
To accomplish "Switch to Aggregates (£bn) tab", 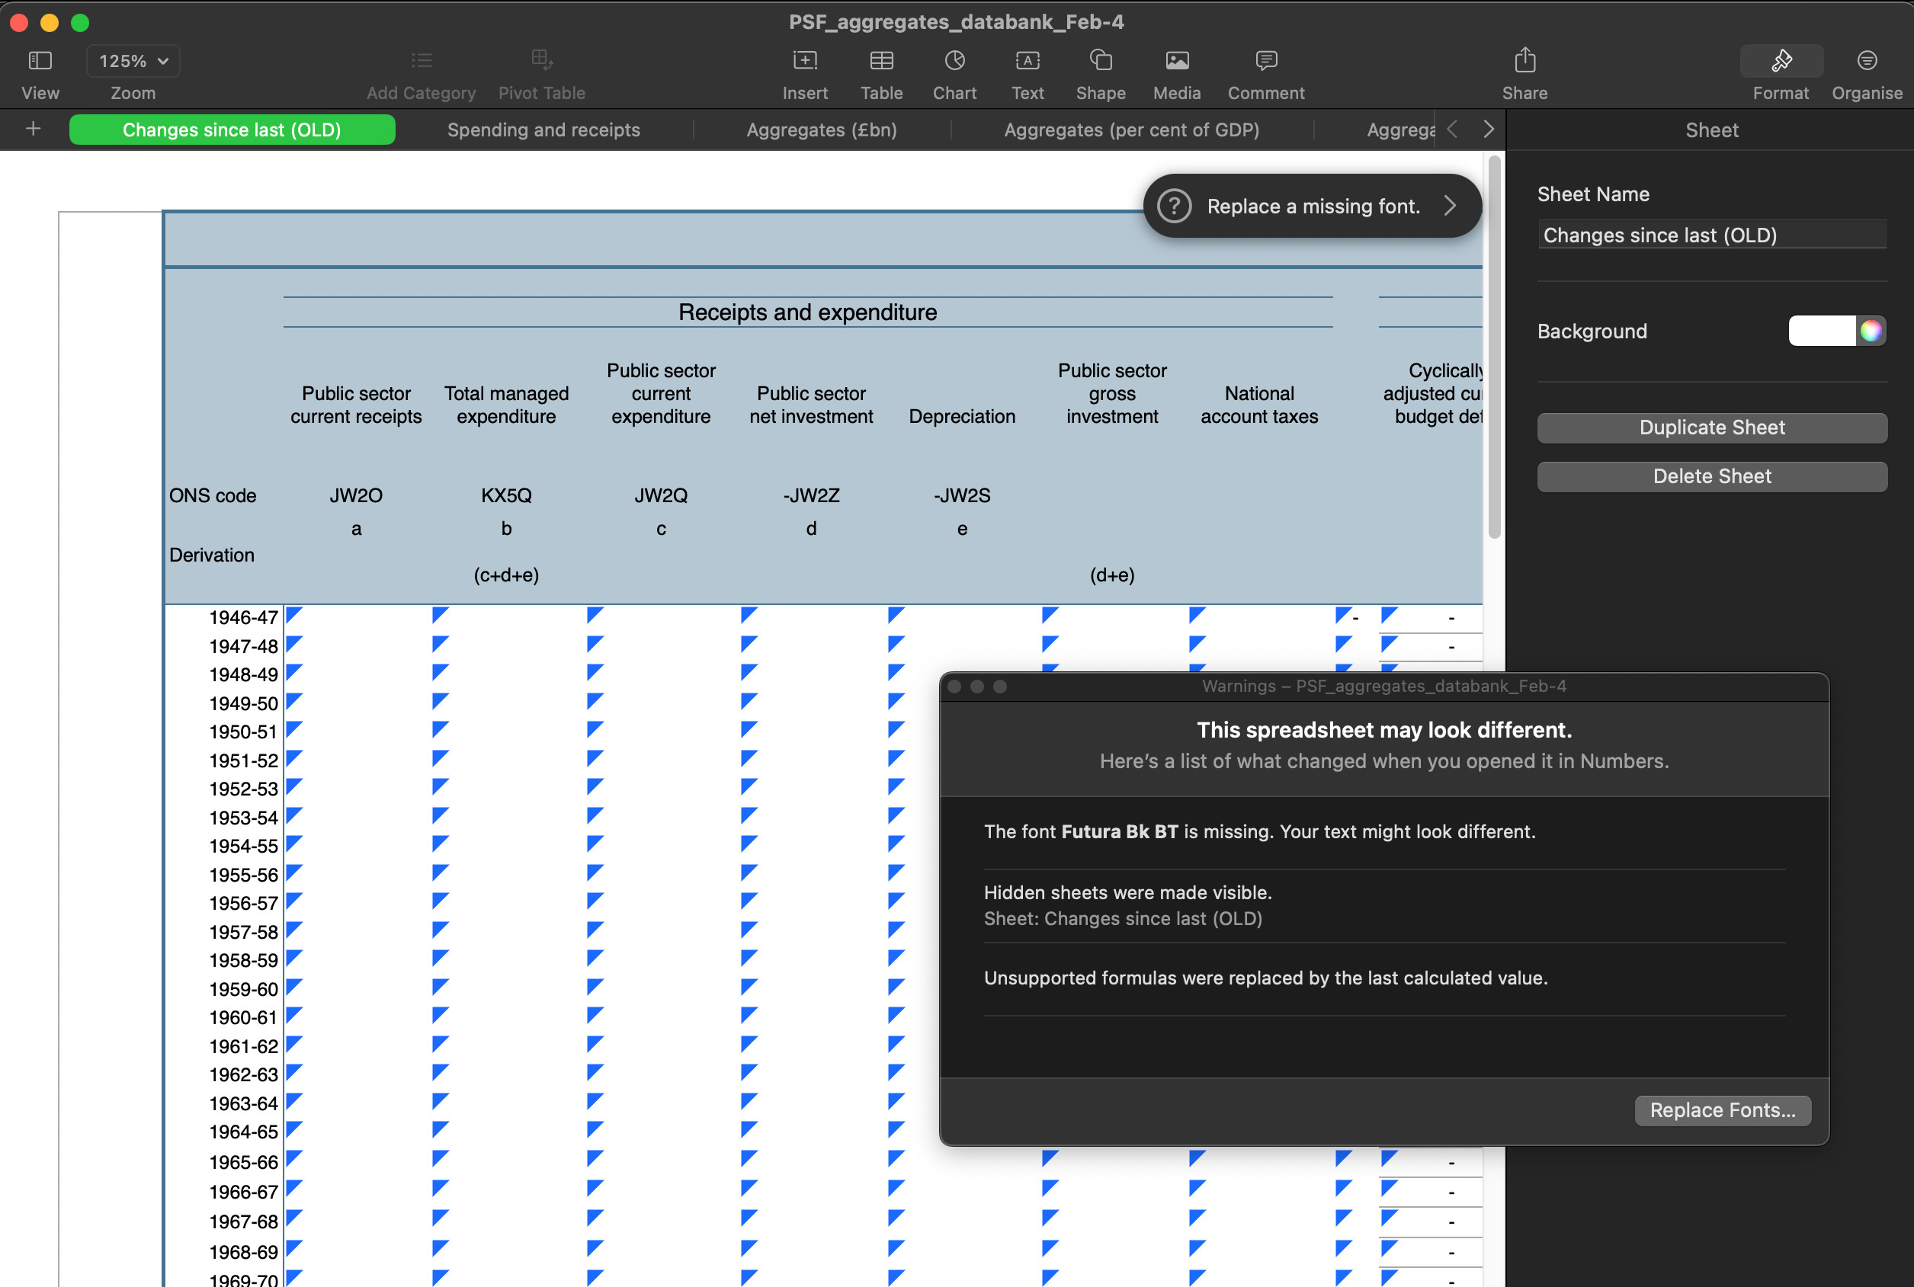I will pos(820,130).
